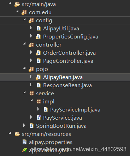Click the AlipayBean.java file icon

pyautogui.click(x=38, y=77)
